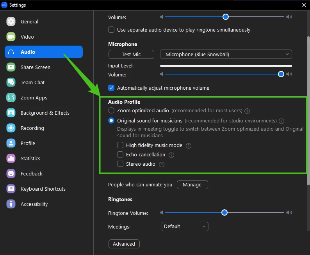Click the Accessibility figure icon

tap(11, 204)
